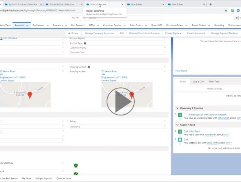Edit Account Region with pencil icon
Viewport: 241px width, 182px height.
(x=164, y=38)
